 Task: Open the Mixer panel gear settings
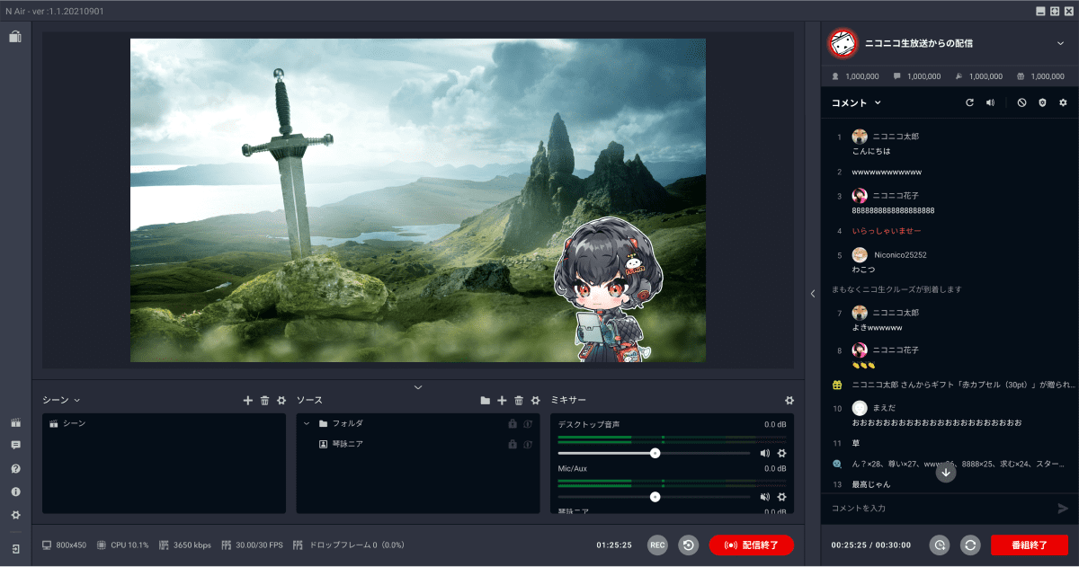[789, 400]
